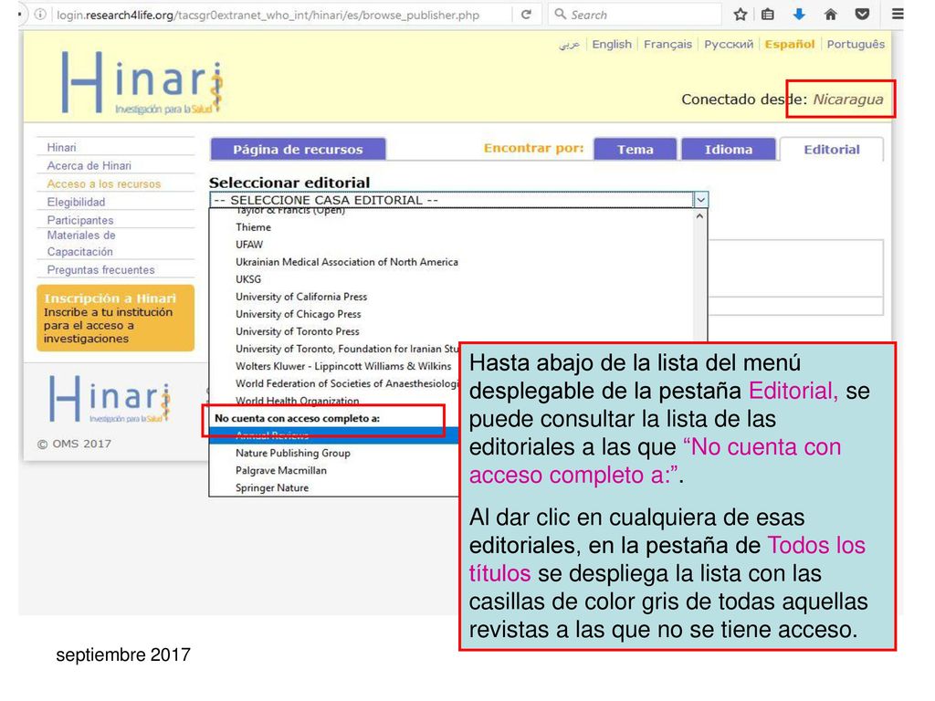
Task: Select Palgrave Macmillan publisher
Action: point(281,470)
